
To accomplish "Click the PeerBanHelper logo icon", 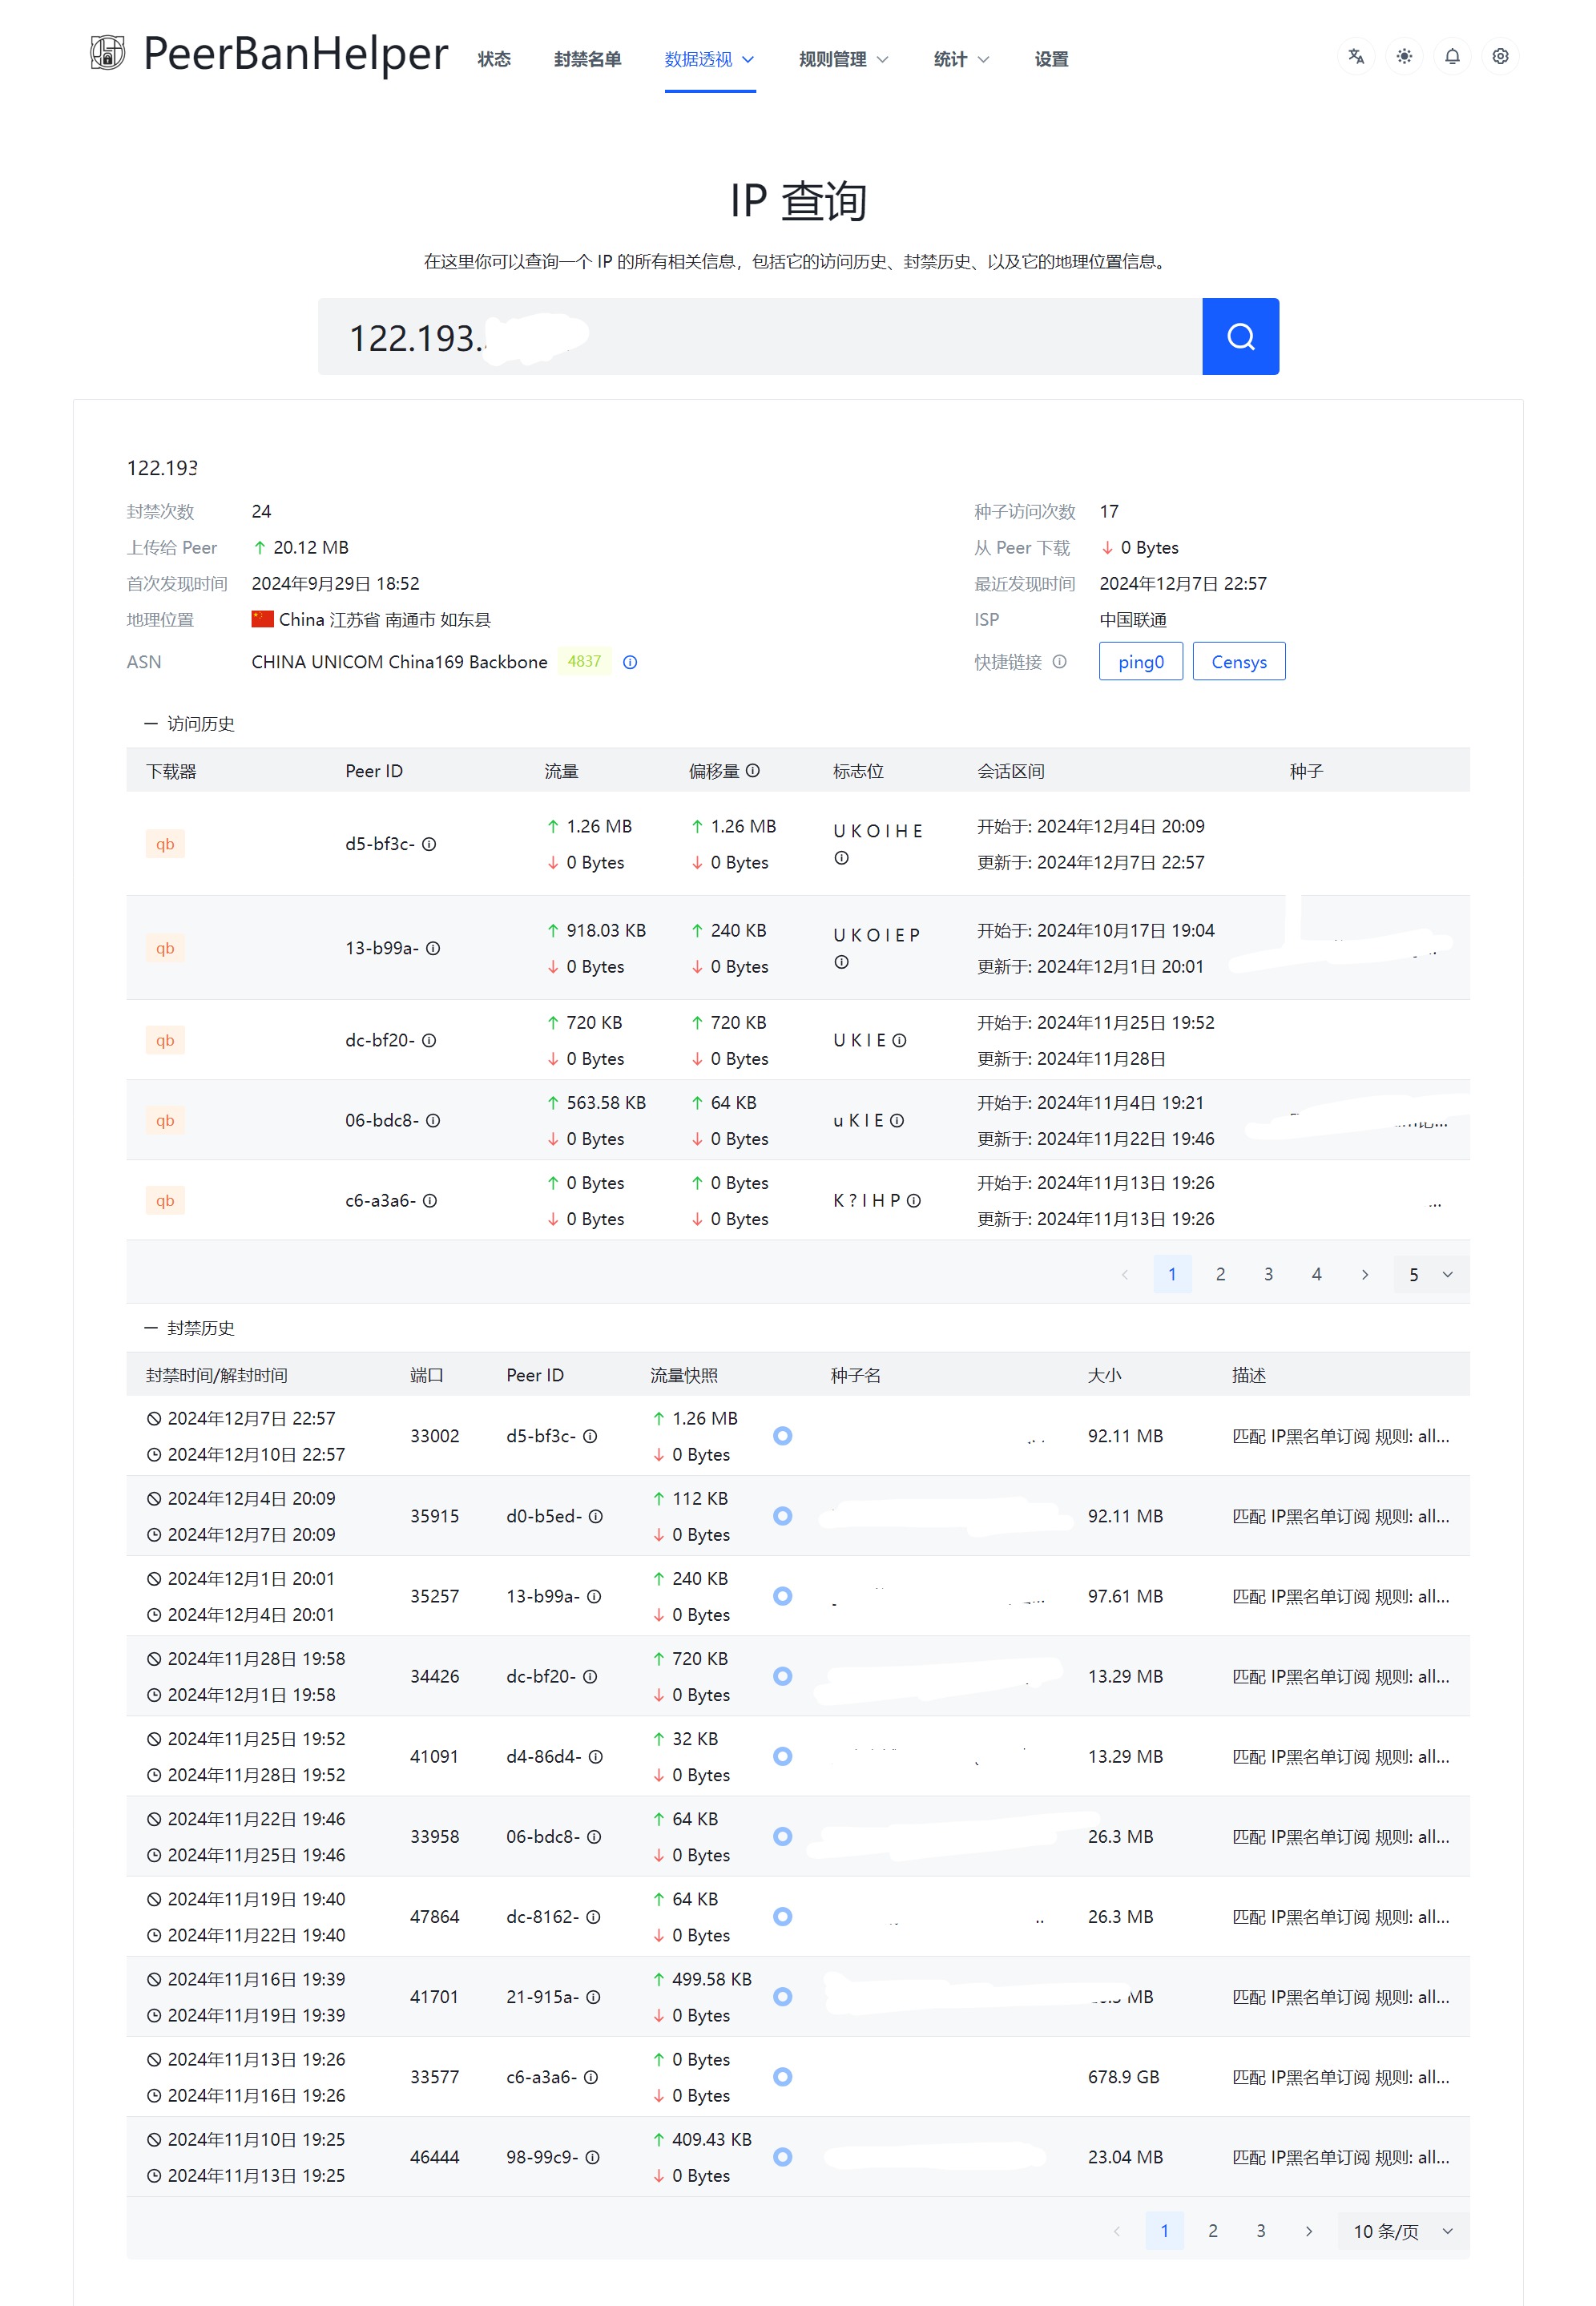I will pyautogui.click(x=109, y=55).
